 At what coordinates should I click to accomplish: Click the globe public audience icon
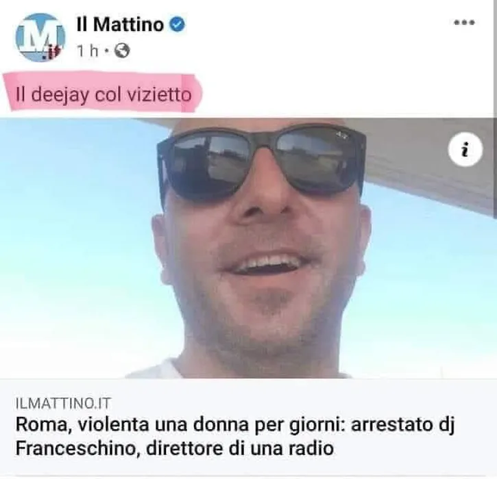pos(122,51)
